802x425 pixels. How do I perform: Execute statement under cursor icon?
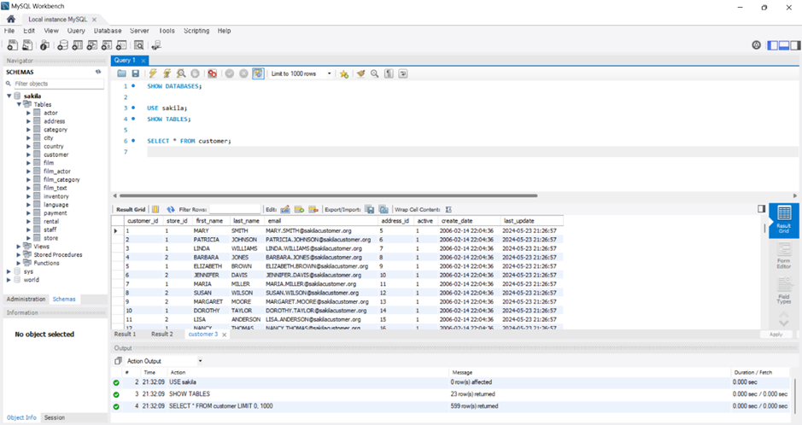click(x=167, y=73)
